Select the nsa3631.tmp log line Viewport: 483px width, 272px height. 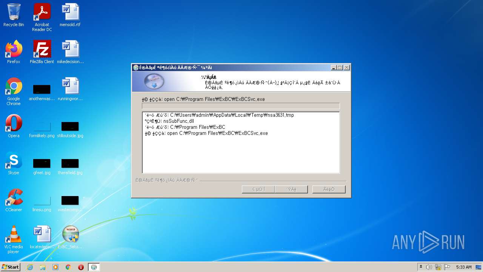click(219, 115)
